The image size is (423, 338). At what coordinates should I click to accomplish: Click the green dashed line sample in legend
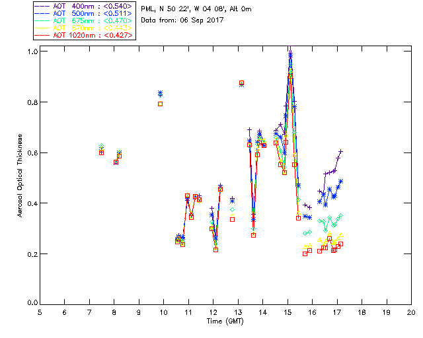[x=42, y=20]
